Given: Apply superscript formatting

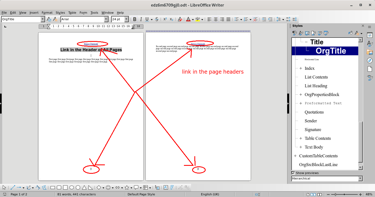Looking at the screenshot, I should pos(165,19).
